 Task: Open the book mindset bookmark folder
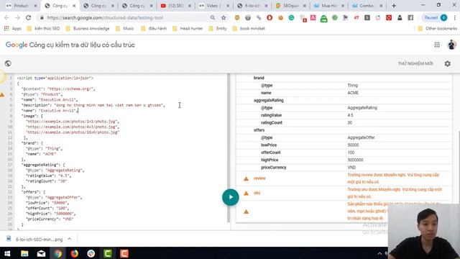[249, 29]
